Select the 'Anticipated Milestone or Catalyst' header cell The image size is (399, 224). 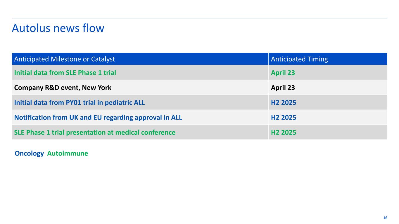[x=65, y=59]
